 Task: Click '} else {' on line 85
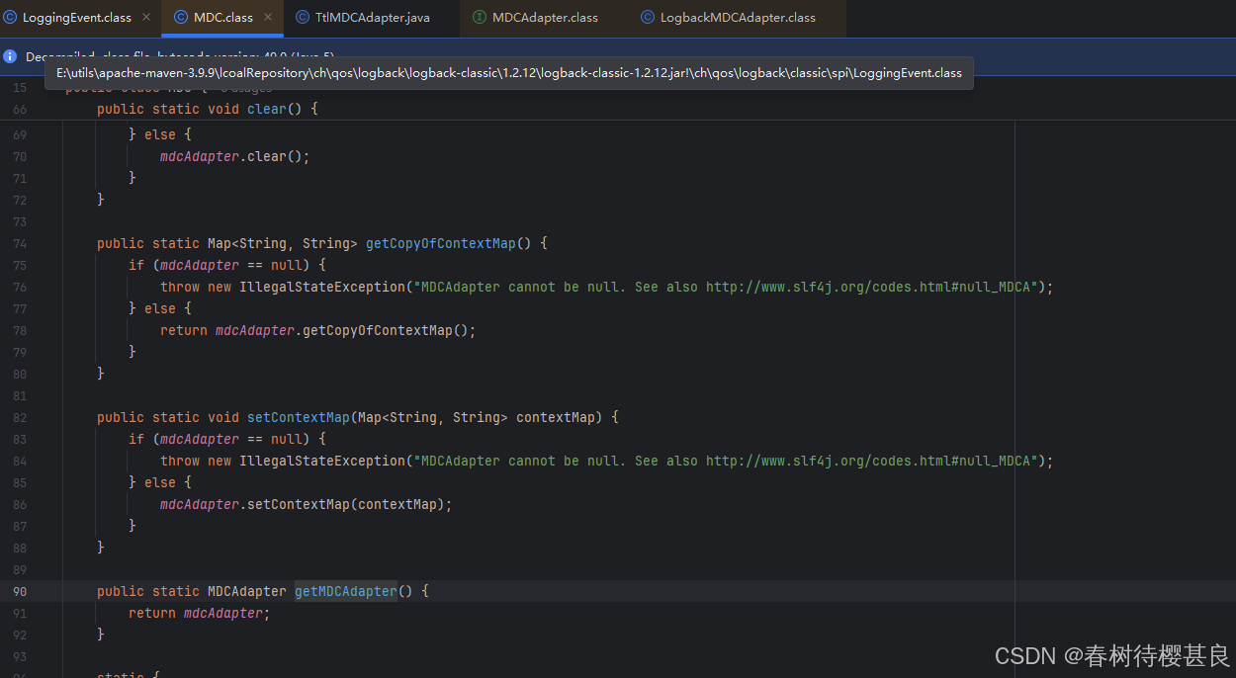(x=160, y=482)
